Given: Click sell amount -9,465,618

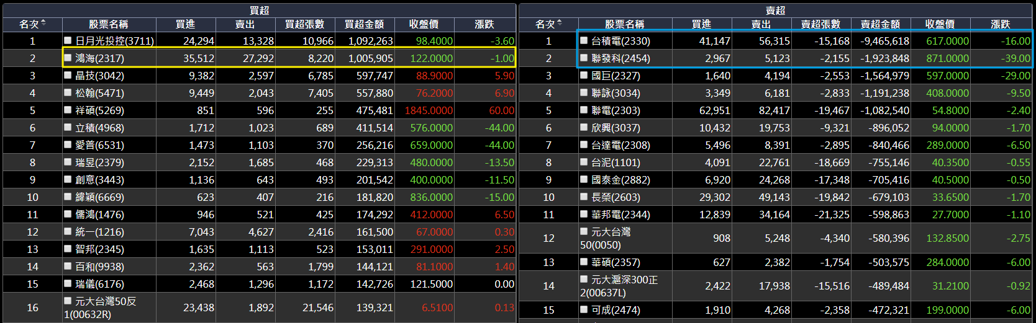Looking at the screenshot, I should [x=884, y=41].
